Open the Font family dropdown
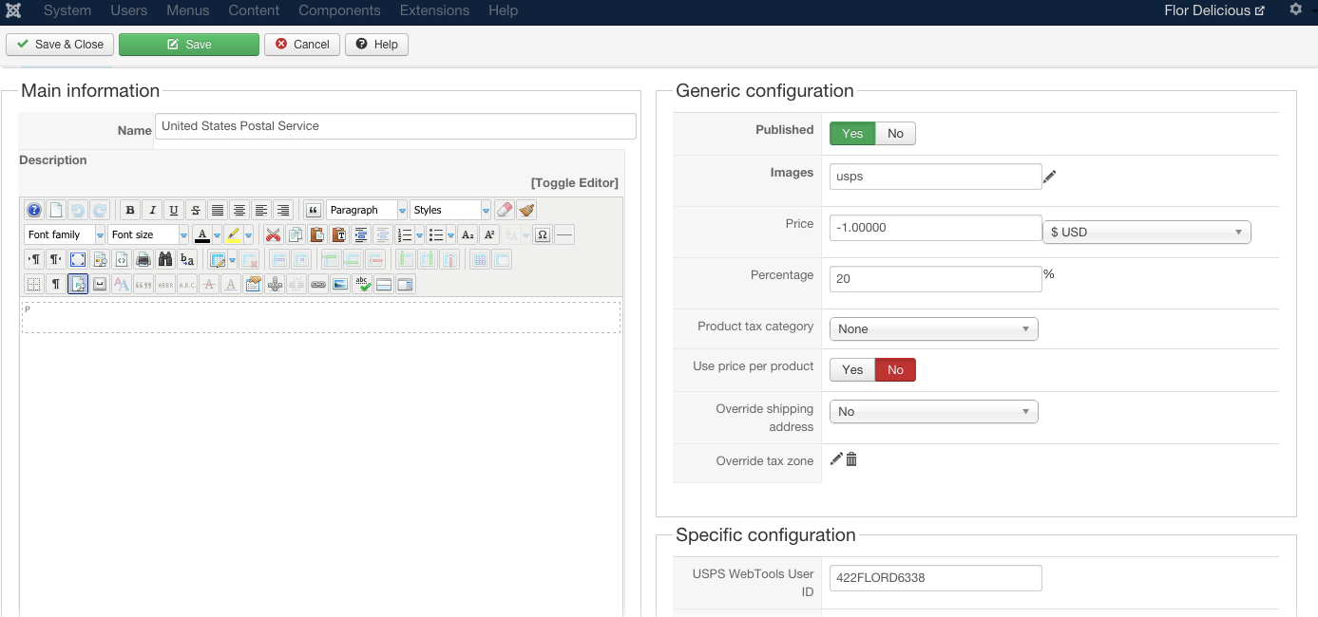Viewport: 1318px width, 617px height. point(65,234)
